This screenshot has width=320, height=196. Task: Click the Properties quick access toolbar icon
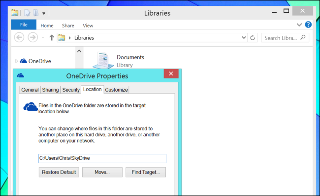pyautogui.click(x=27, y=13)
